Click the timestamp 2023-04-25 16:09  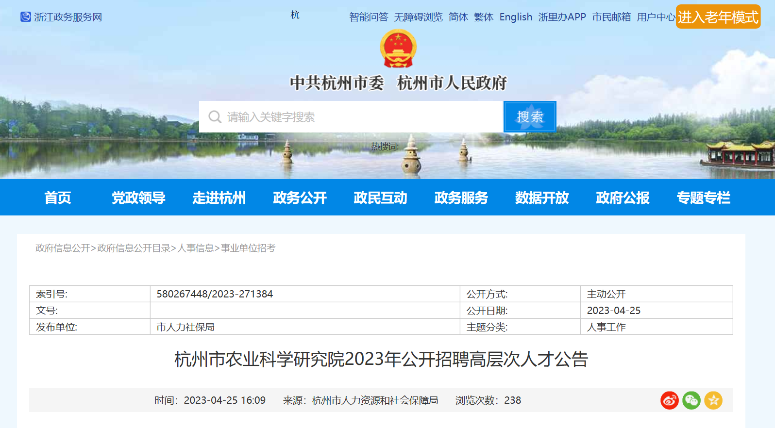[x=225, y=400]
